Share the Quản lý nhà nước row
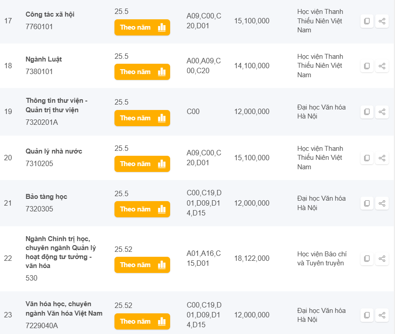395x334 pixels. (382, 158)
